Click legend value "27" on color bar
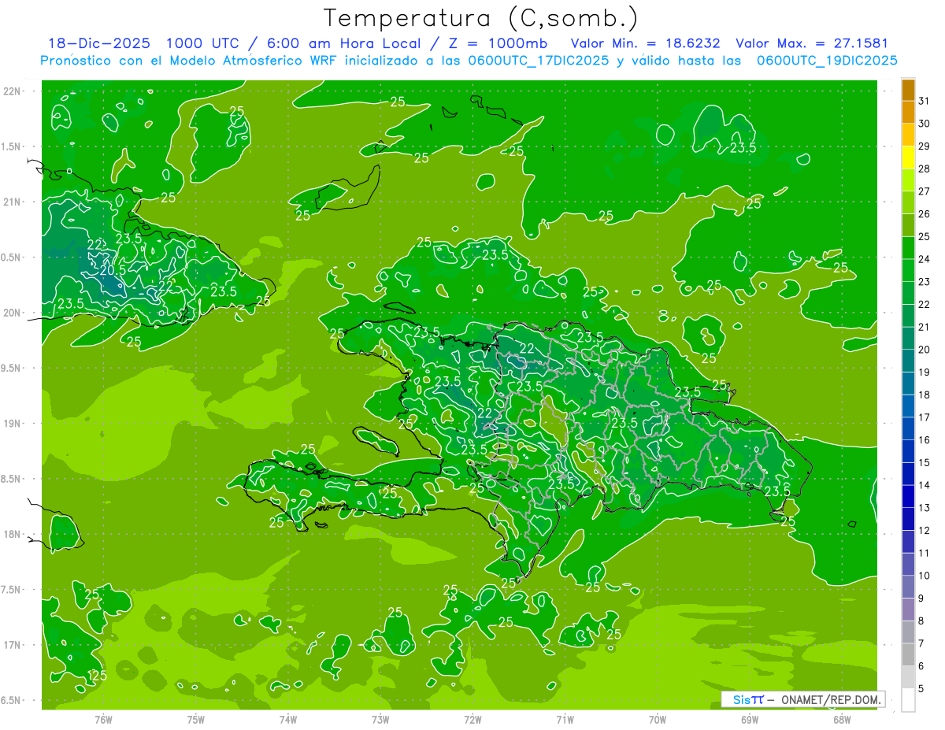Viewport: 945px width, 730px height. coord(925,191)
